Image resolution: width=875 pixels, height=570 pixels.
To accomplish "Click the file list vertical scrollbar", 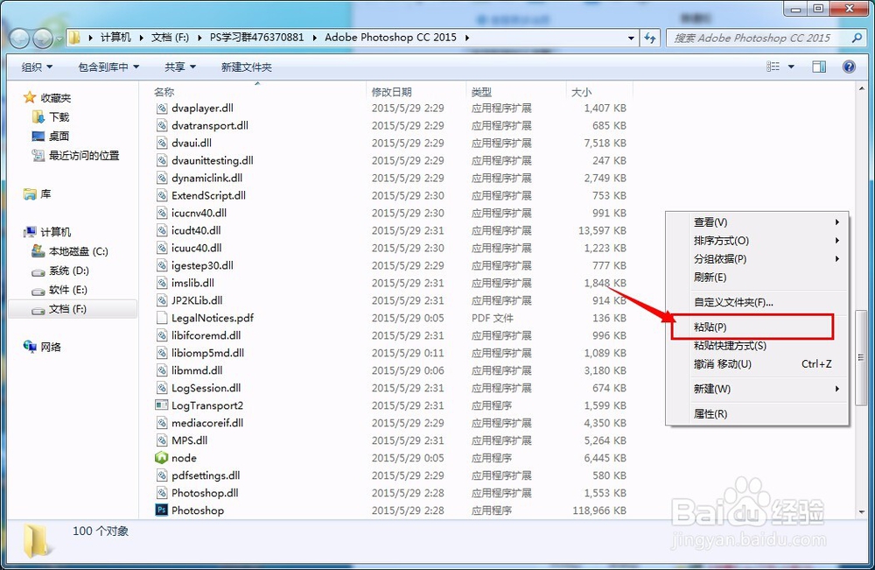I will [x=861, y=357].
